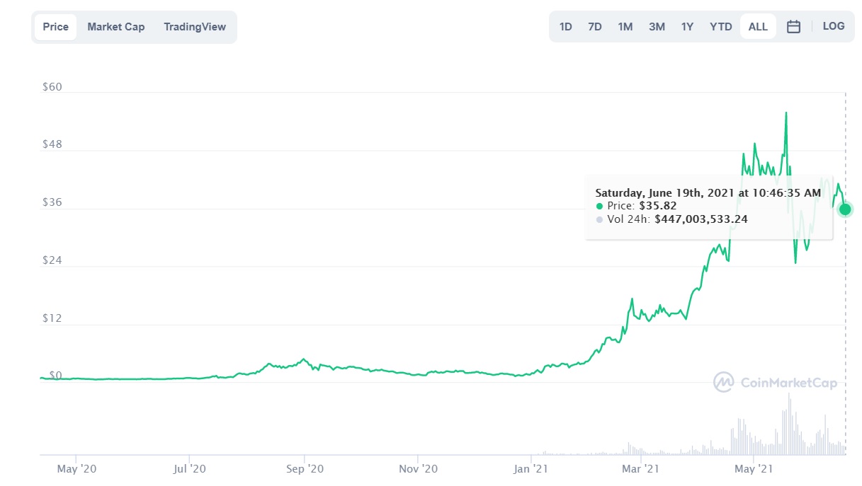The height and width of the screenshot is (486, 862).
Task: Choose the 3M time range
Action: (657, 27)
